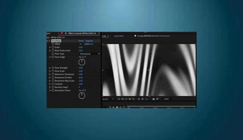Click the Offset point crosshair picker
The height and width of the screenshot is (140, 243).
tap(81, 44)
